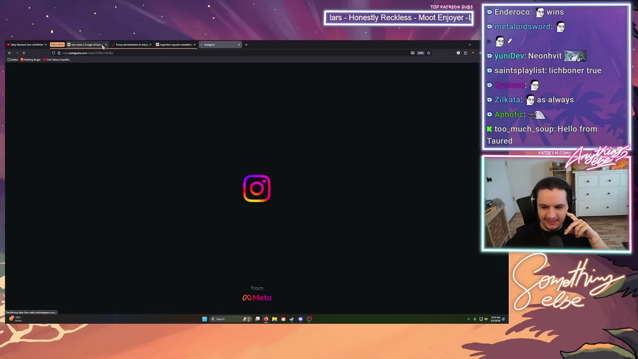Close the Baby Elephant tab
This screenshot has width=638, height=359.
tap(46, 44)
